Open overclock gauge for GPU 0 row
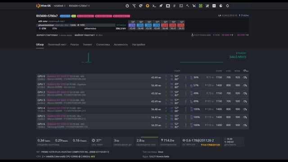Viewport: 288px width, 162px height. pos(245,77)
